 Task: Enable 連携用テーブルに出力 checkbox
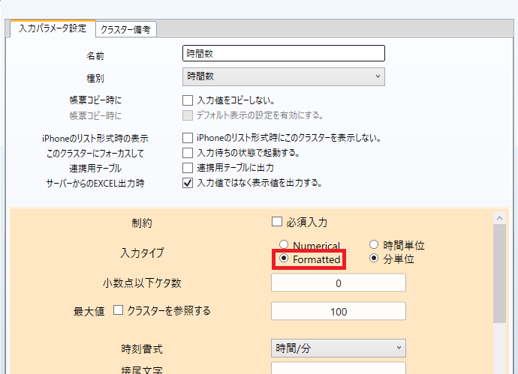[x=188, y=167]
